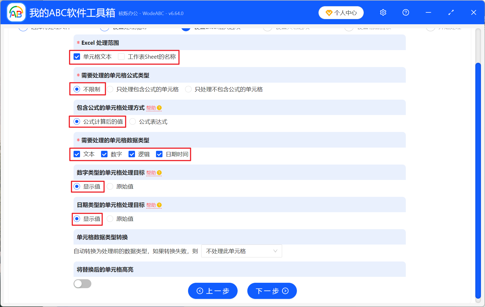Viewport: 485px width, 307px height.
Task: Click 帮助 icon beside 包含公式的单元格处理方式
Action: [159, 107]
